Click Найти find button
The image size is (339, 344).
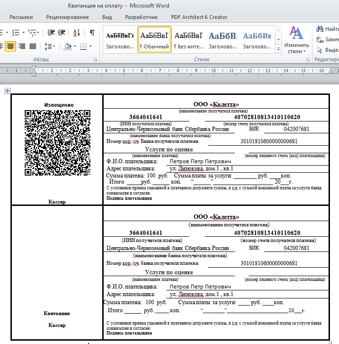327,29
